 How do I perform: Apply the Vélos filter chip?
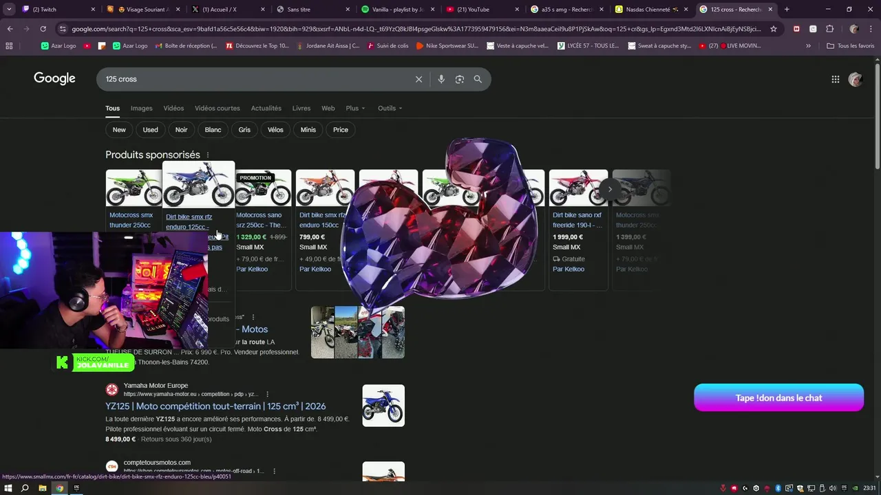pos(275,130)
